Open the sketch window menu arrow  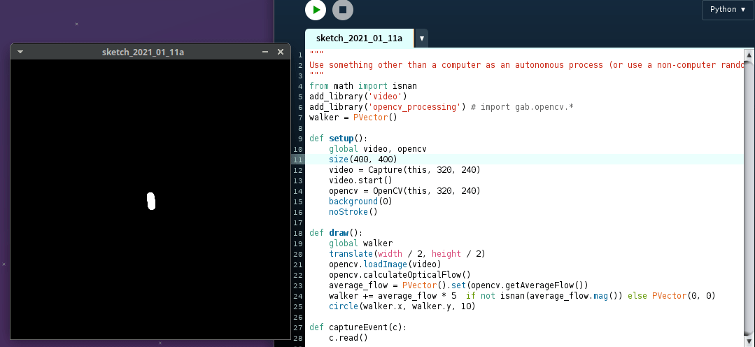[20, 52]
